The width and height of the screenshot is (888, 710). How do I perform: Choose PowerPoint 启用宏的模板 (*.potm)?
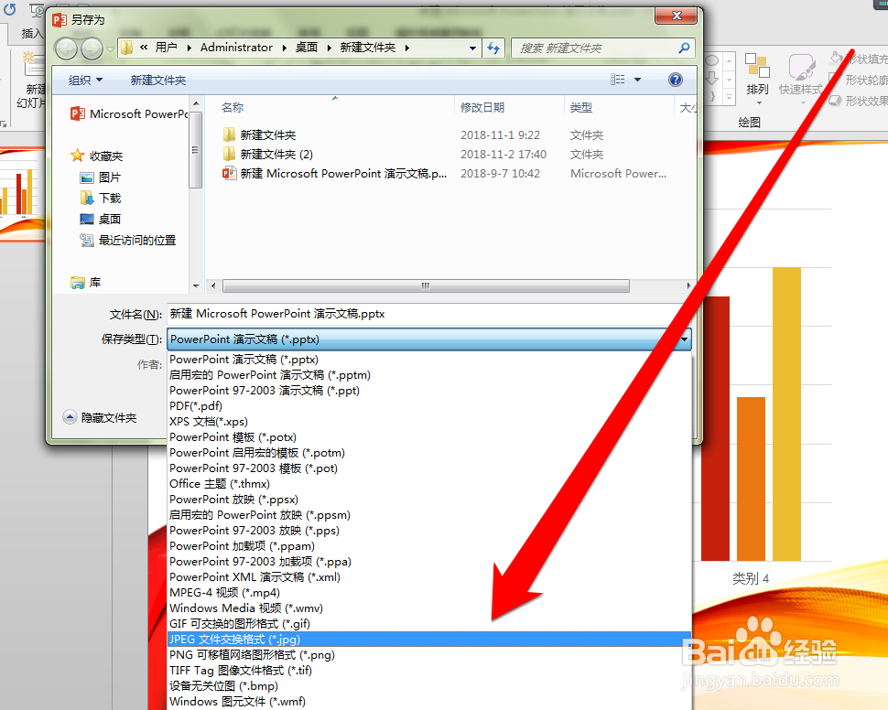tap(429, 452)
